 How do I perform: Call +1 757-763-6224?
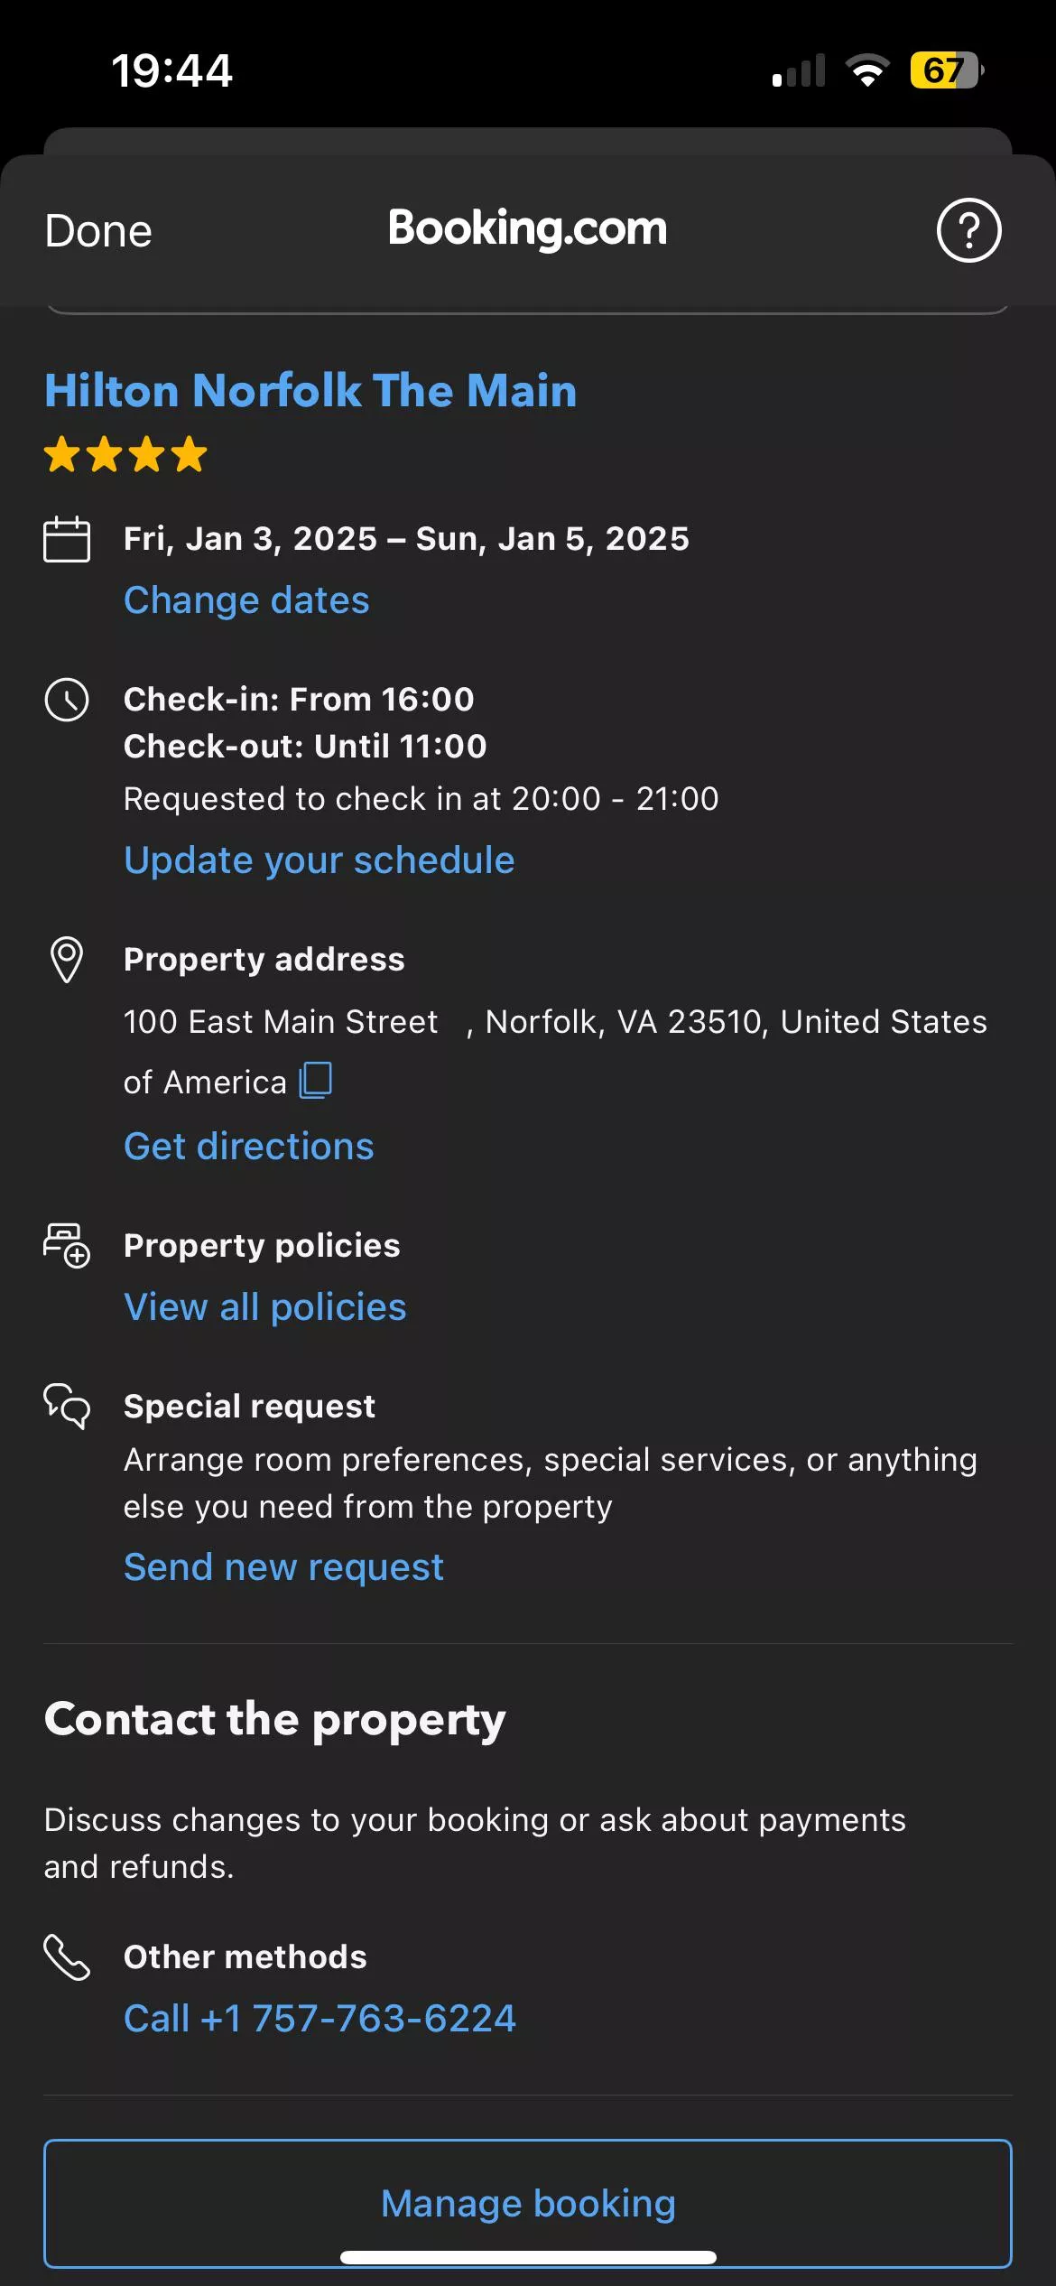[x=320, y=2019]
